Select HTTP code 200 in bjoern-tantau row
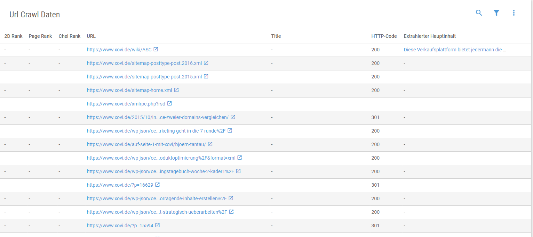Image resolution: width=533 pixels, height=237 pixels. click(x=375, y=144)
